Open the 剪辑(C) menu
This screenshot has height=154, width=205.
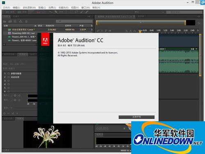42,8
